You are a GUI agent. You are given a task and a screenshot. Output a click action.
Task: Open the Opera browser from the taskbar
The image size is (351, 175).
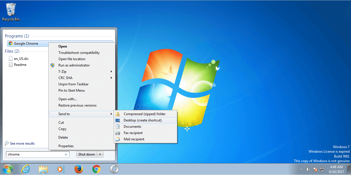[114, 169]
